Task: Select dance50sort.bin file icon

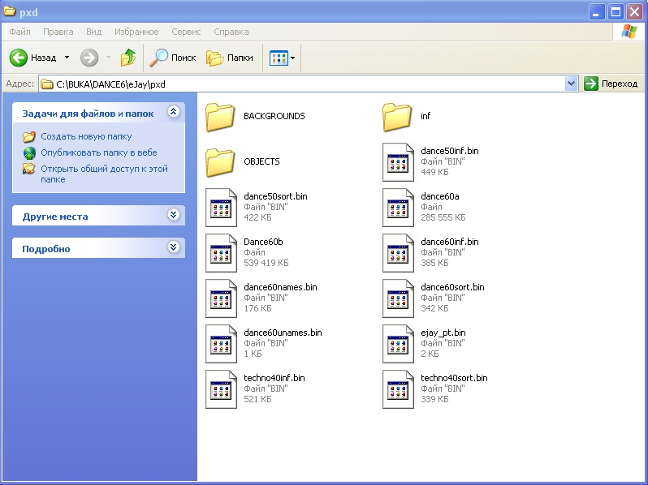Action: [221, 208]
